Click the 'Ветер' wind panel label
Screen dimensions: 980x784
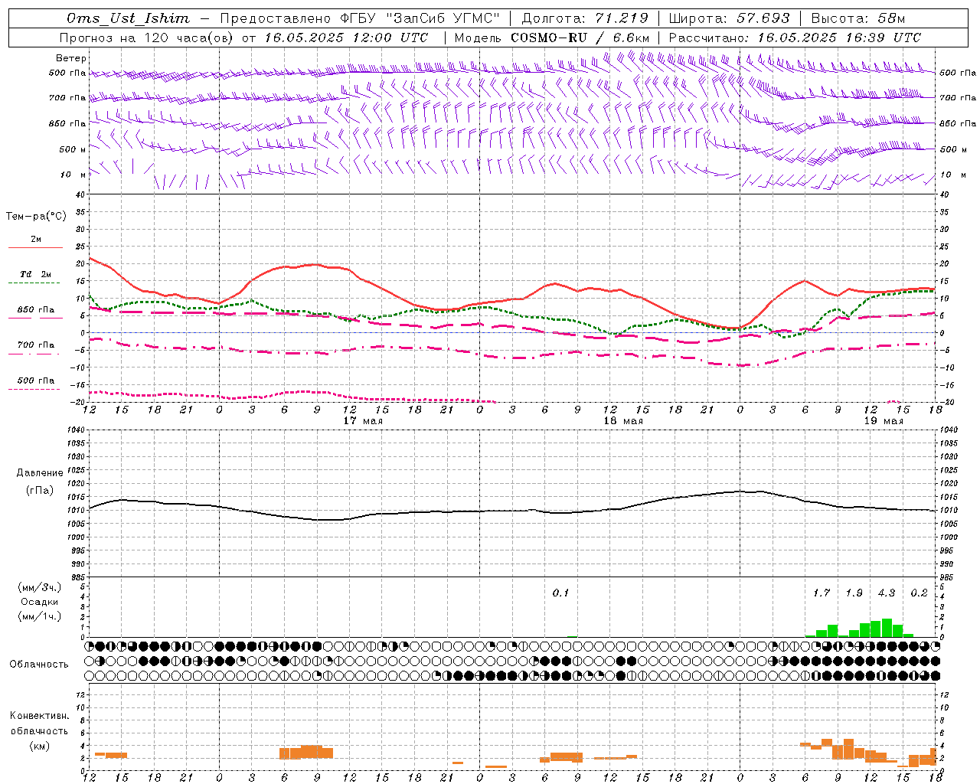click(x=71, y=58)
